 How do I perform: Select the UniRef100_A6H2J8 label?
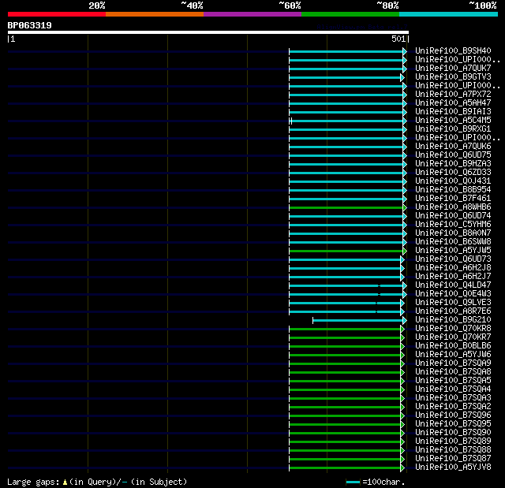click(453, 268)
